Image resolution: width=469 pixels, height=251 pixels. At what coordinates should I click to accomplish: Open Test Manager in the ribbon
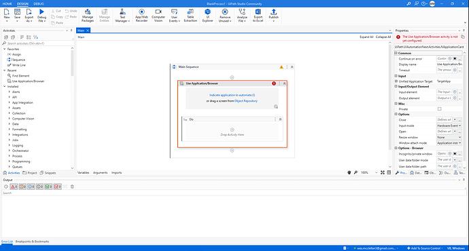(122, 15)
